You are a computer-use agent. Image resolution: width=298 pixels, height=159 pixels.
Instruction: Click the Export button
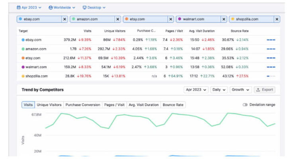point(265,90)
